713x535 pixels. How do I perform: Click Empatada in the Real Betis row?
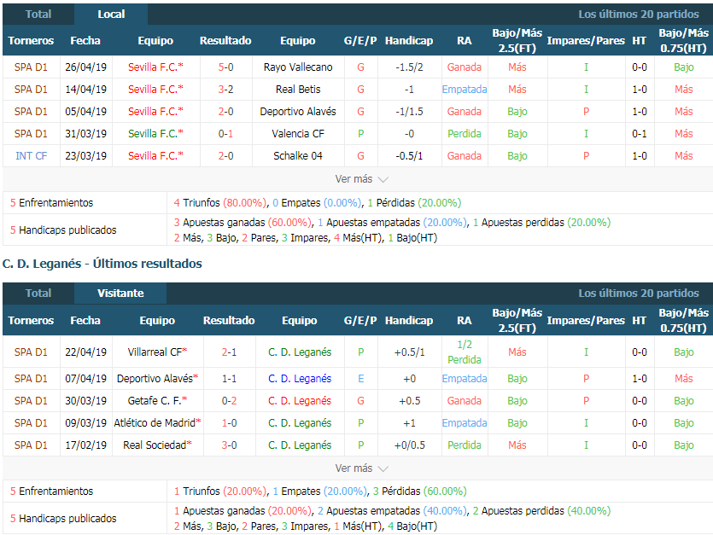coord(465,90)
